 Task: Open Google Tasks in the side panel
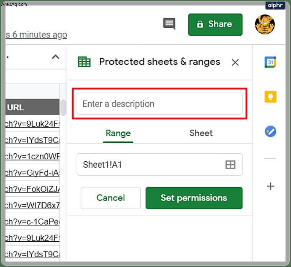[270, 131]
